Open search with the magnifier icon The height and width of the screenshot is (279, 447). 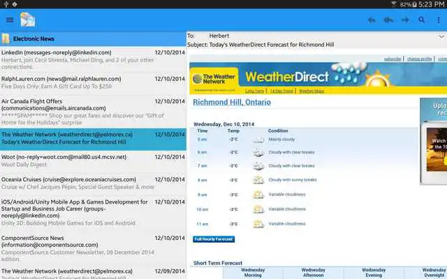click(422, 20)
